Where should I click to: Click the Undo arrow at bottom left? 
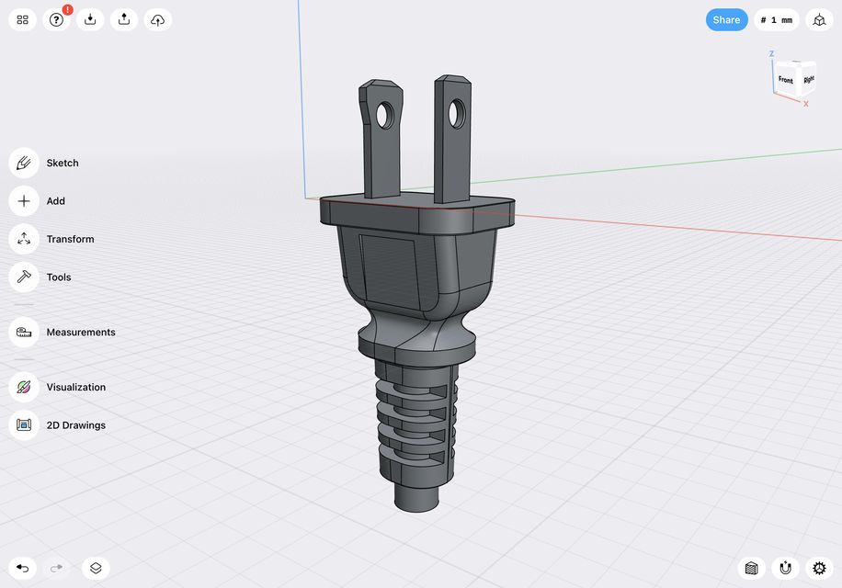[x=22, y=568]
